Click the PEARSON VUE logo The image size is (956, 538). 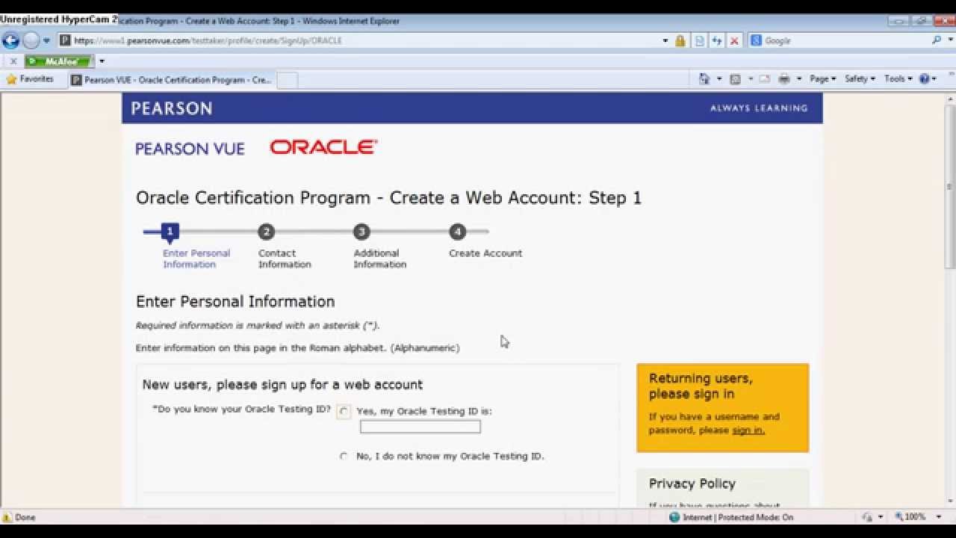pyautogui.click(x=190, y=149)
